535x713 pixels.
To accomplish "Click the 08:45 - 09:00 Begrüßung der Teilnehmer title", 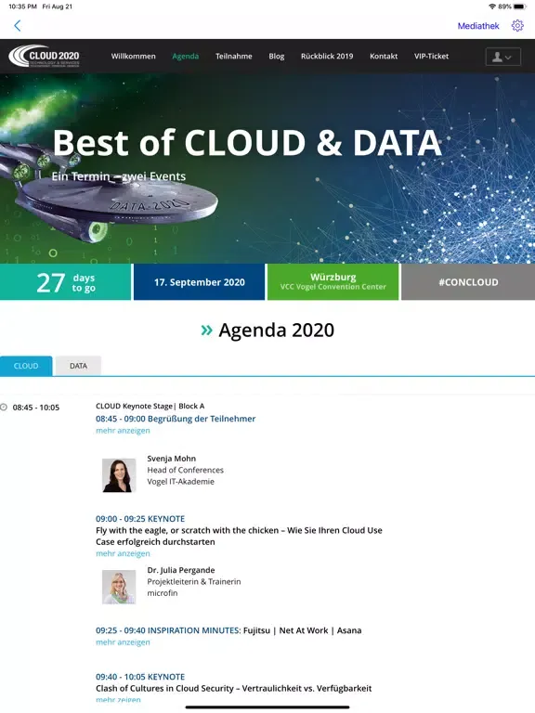I will (x=176, y=419).
